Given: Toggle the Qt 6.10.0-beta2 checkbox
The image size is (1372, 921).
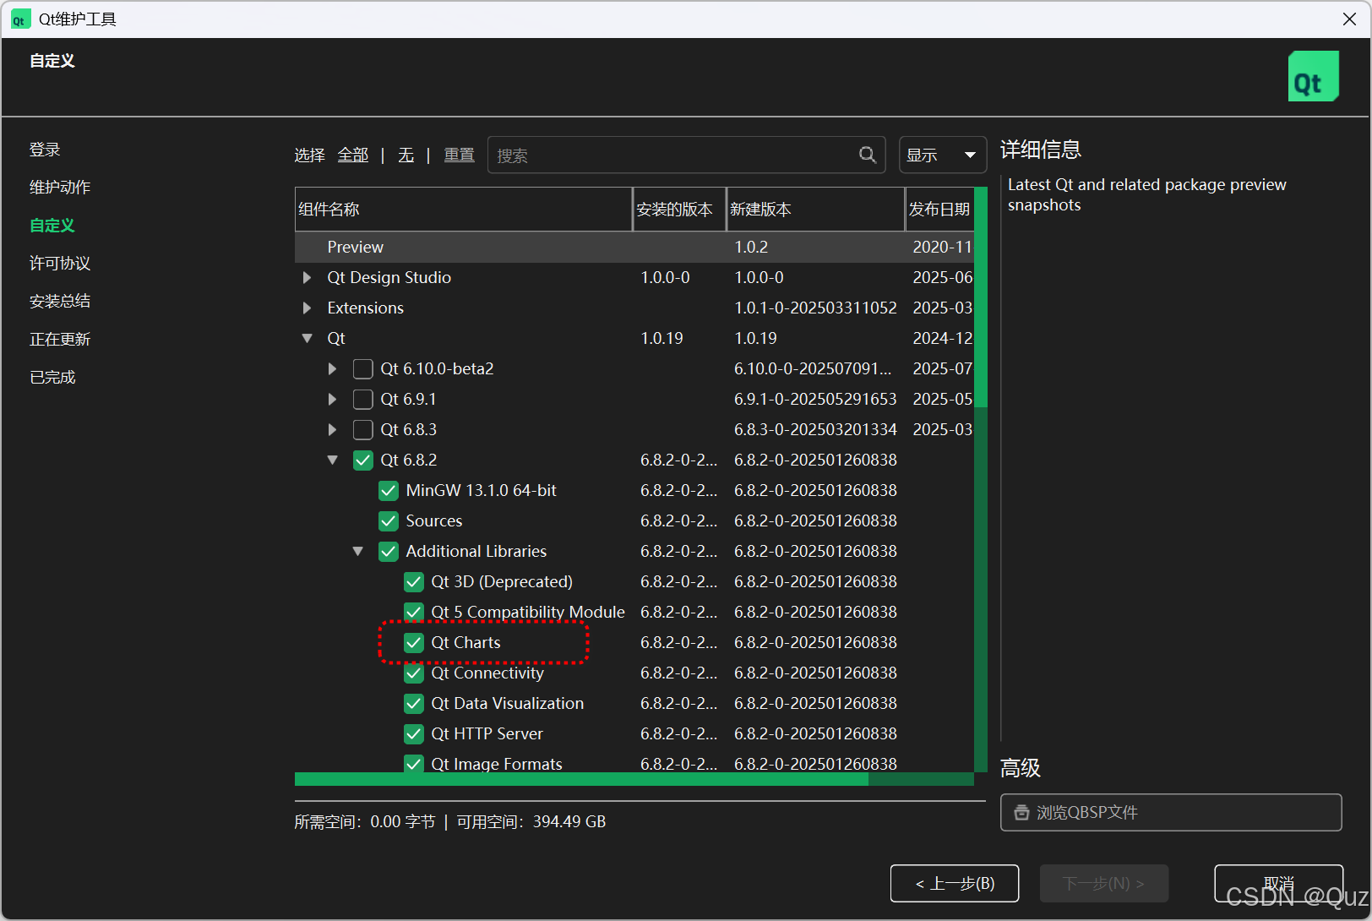Looking at the screenshot, I should (x=363, y=368).
